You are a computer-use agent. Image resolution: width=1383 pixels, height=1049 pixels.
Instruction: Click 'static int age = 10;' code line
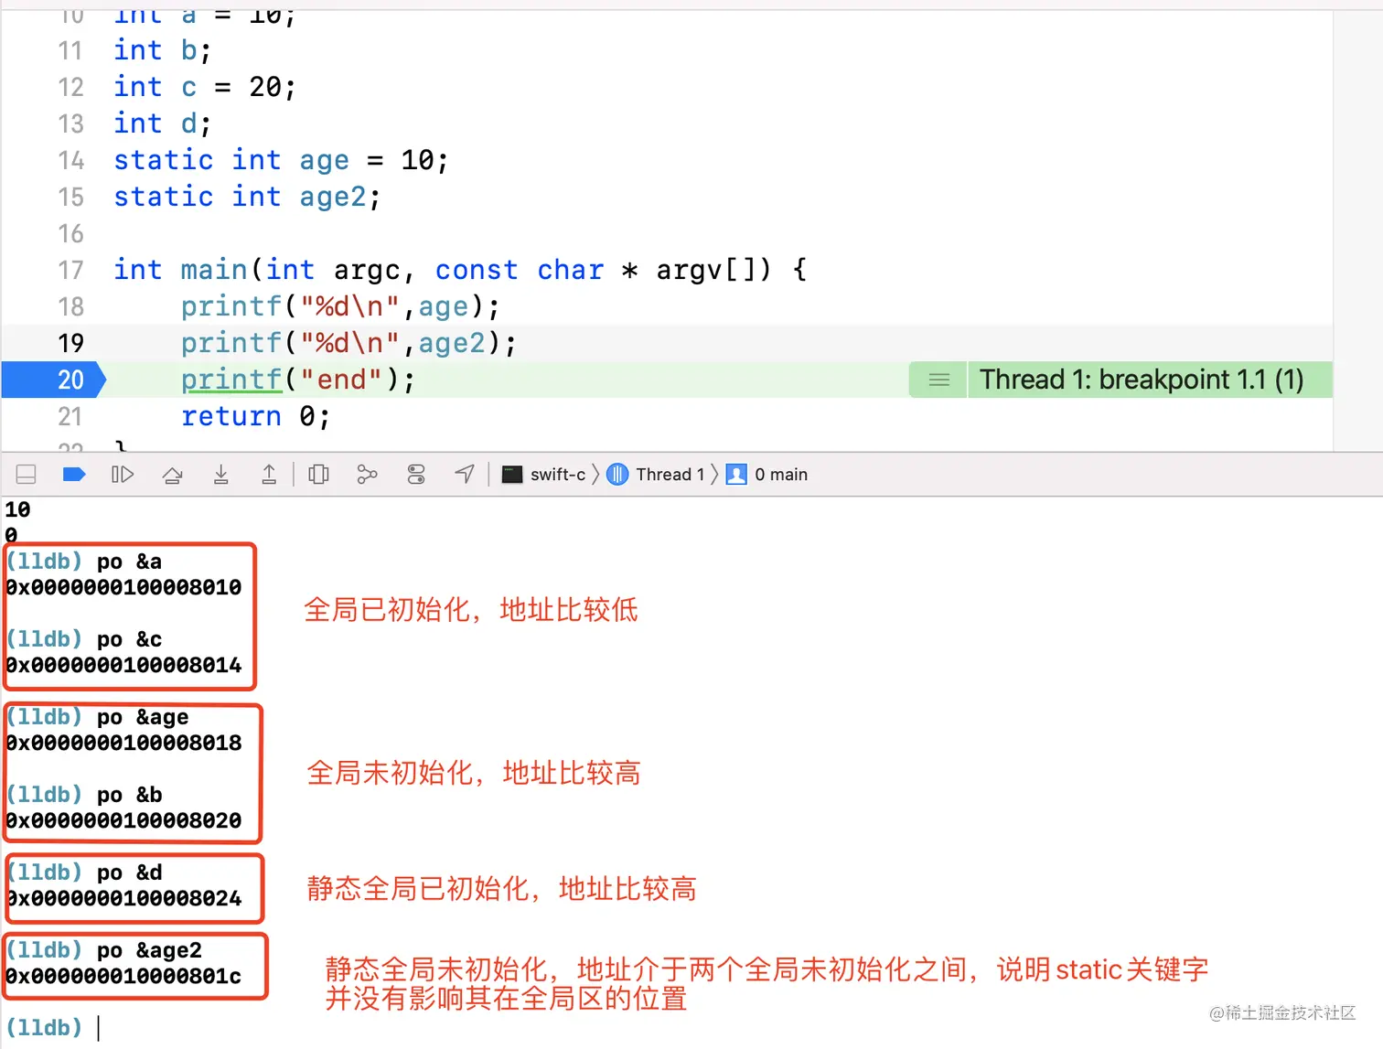tap(282, 160)
